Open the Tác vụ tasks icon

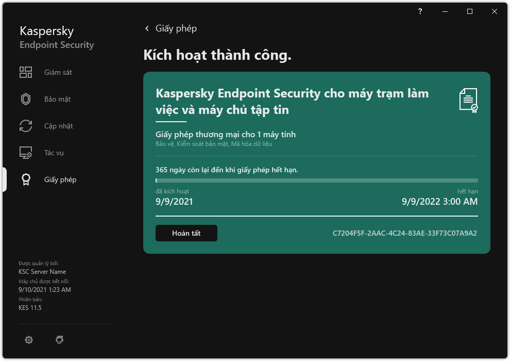tap(26, 153)
